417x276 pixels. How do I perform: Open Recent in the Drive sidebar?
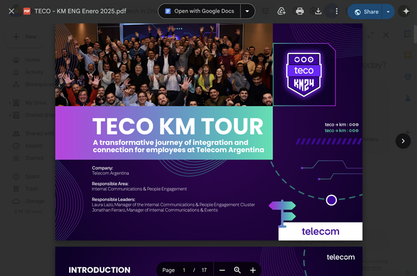(x=33, y=146)
